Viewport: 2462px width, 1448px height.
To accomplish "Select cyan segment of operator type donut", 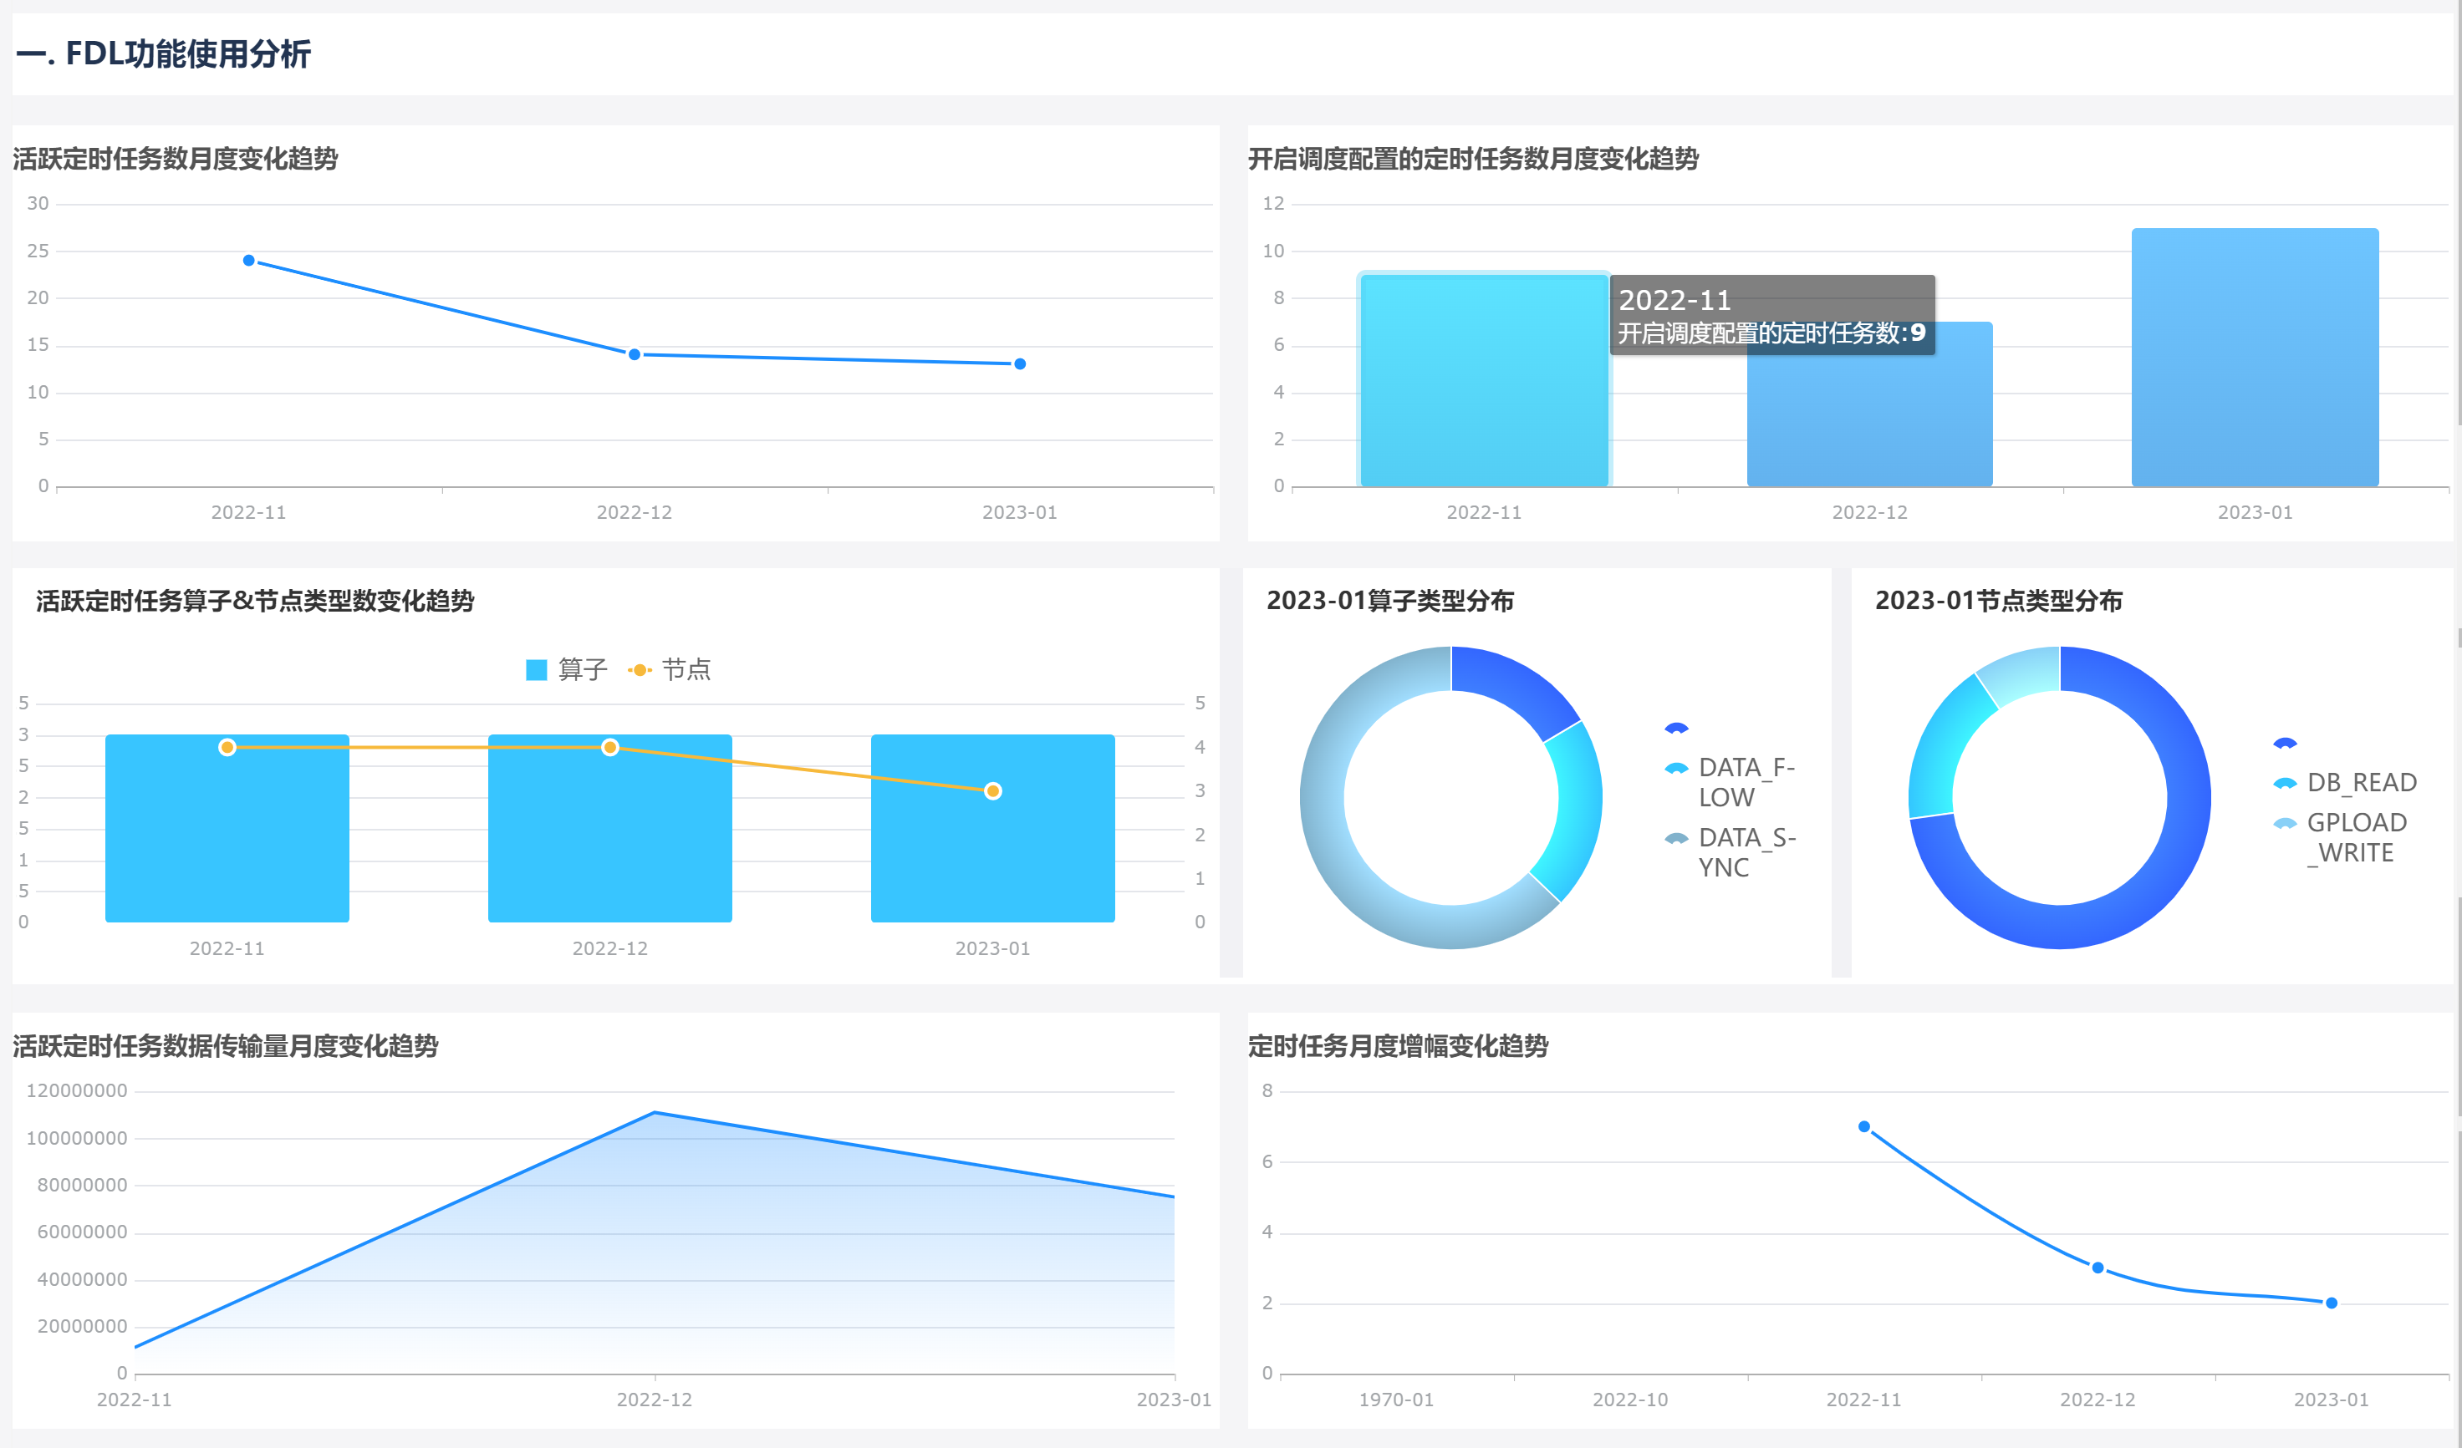I will point(1569,811).
